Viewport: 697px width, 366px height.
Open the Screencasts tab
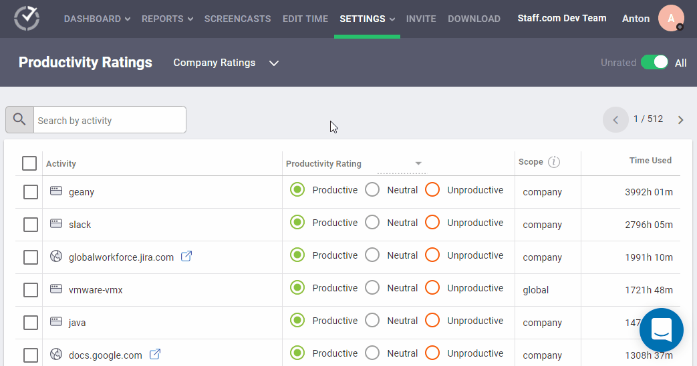237,19
